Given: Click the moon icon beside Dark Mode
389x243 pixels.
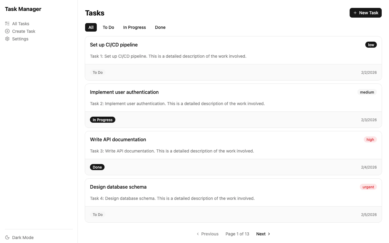Looking at the screenshot, I should click(x=7, y=237).
